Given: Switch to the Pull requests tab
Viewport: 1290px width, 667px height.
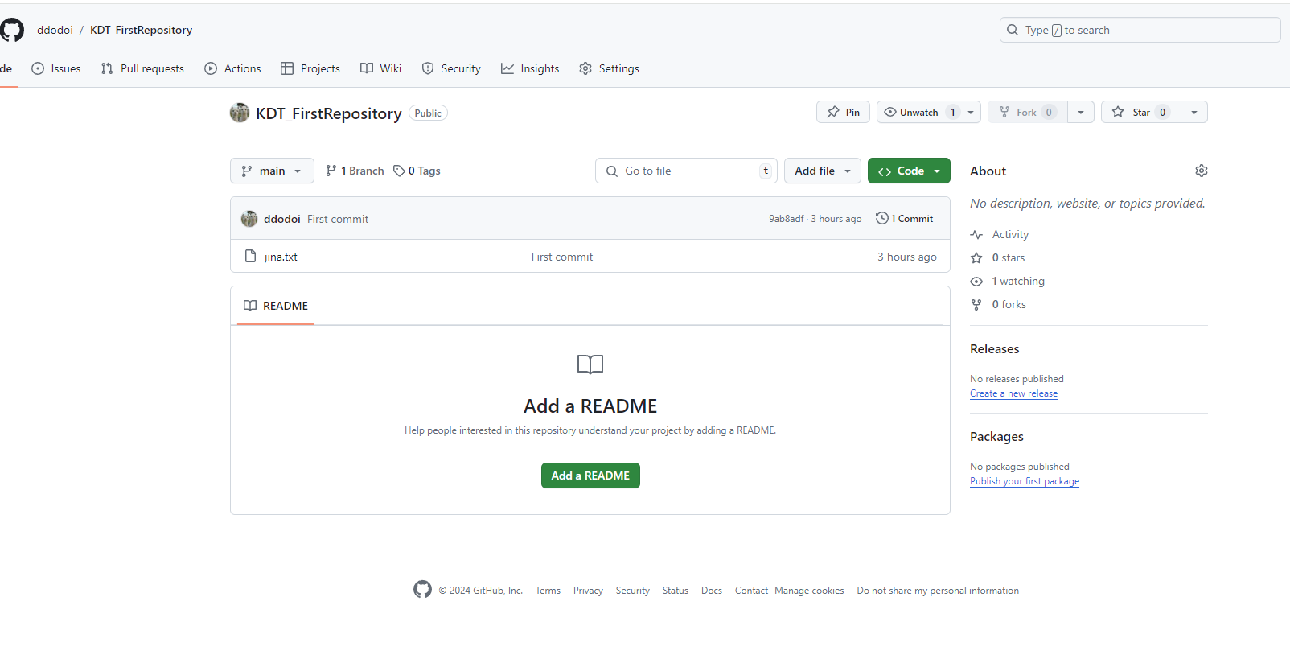Looking at the screenshot, I should pyautogui.click(x=142, y=68).
